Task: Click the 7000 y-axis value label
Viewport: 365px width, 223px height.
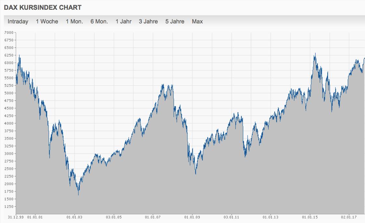Action: 9,33
